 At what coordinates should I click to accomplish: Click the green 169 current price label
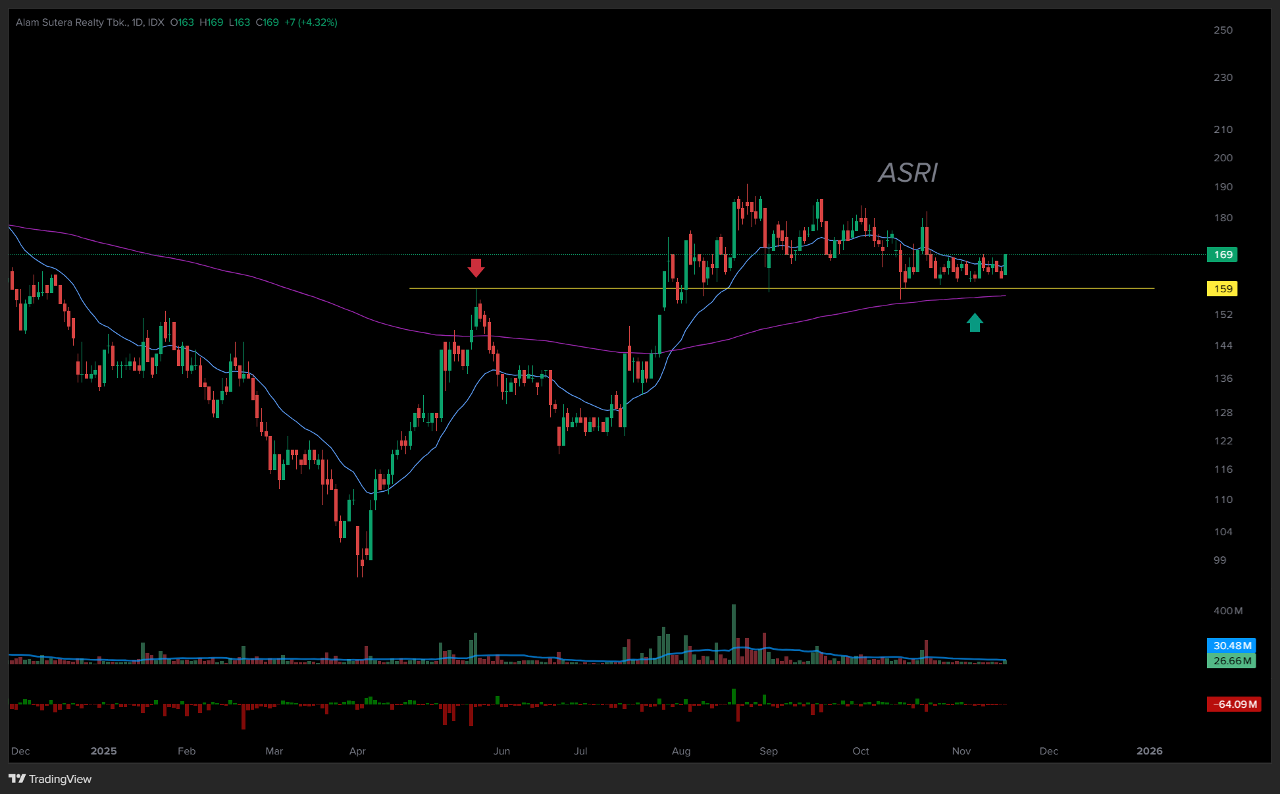tap(1222, 255)
